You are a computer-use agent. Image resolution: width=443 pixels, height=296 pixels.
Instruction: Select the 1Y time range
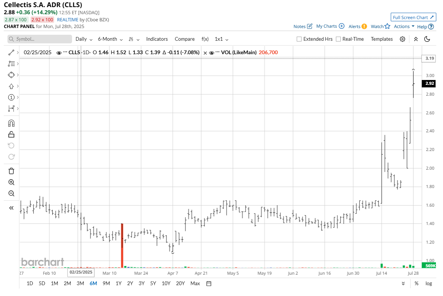pyautogui.click(x=118, y=284)
